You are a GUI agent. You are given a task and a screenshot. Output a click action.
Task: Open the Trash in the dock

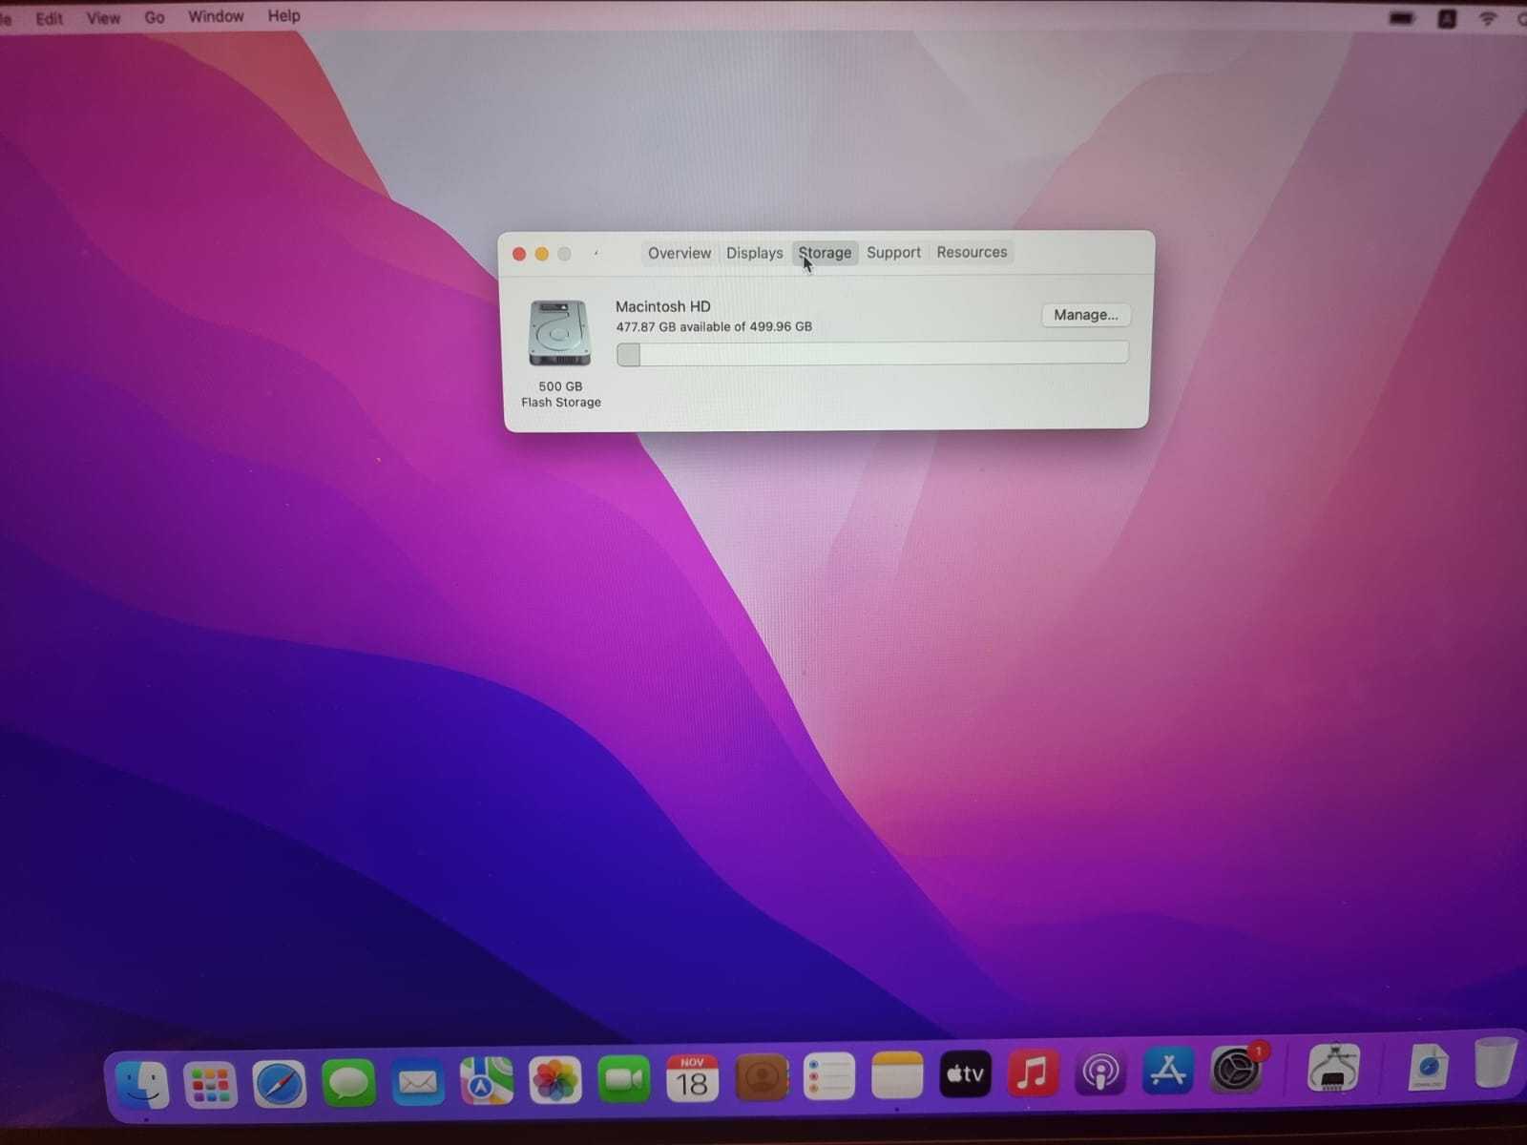click(1495, 1063)
